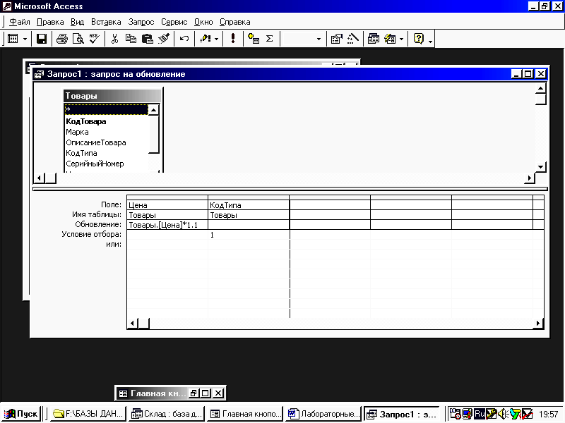
Task: Click the Copy toolbar icon
Action: pyautogui.click(x=131, y=39)
